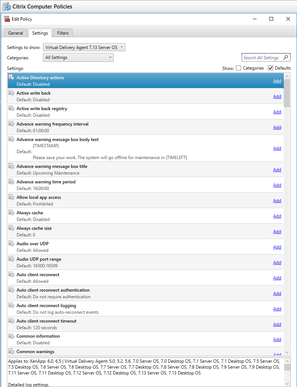Viewport: 297px width, 387px height.
Task: Click the Audio over UDP setting icon
Action: tap(11, 243)
